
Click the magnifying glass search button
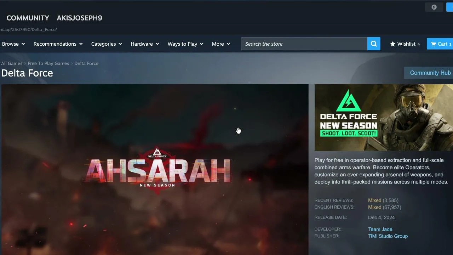pos(374,44)
